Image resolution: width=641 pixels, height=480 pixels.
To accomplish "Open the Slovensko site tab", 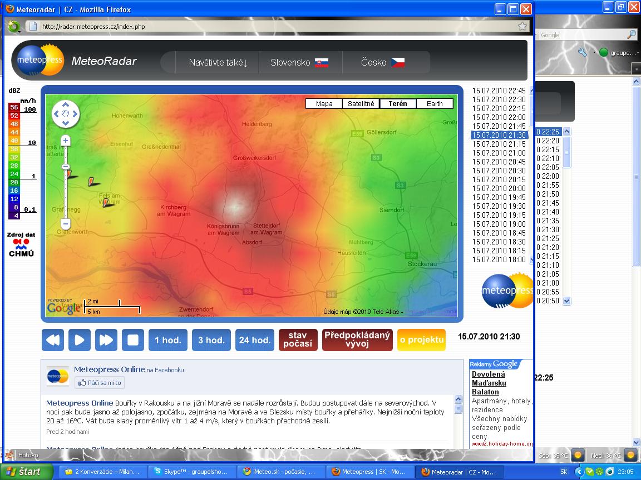I will 299,63.
